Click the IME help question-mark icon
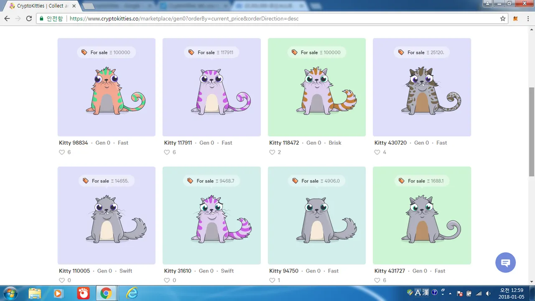 (x=435, y=293)
